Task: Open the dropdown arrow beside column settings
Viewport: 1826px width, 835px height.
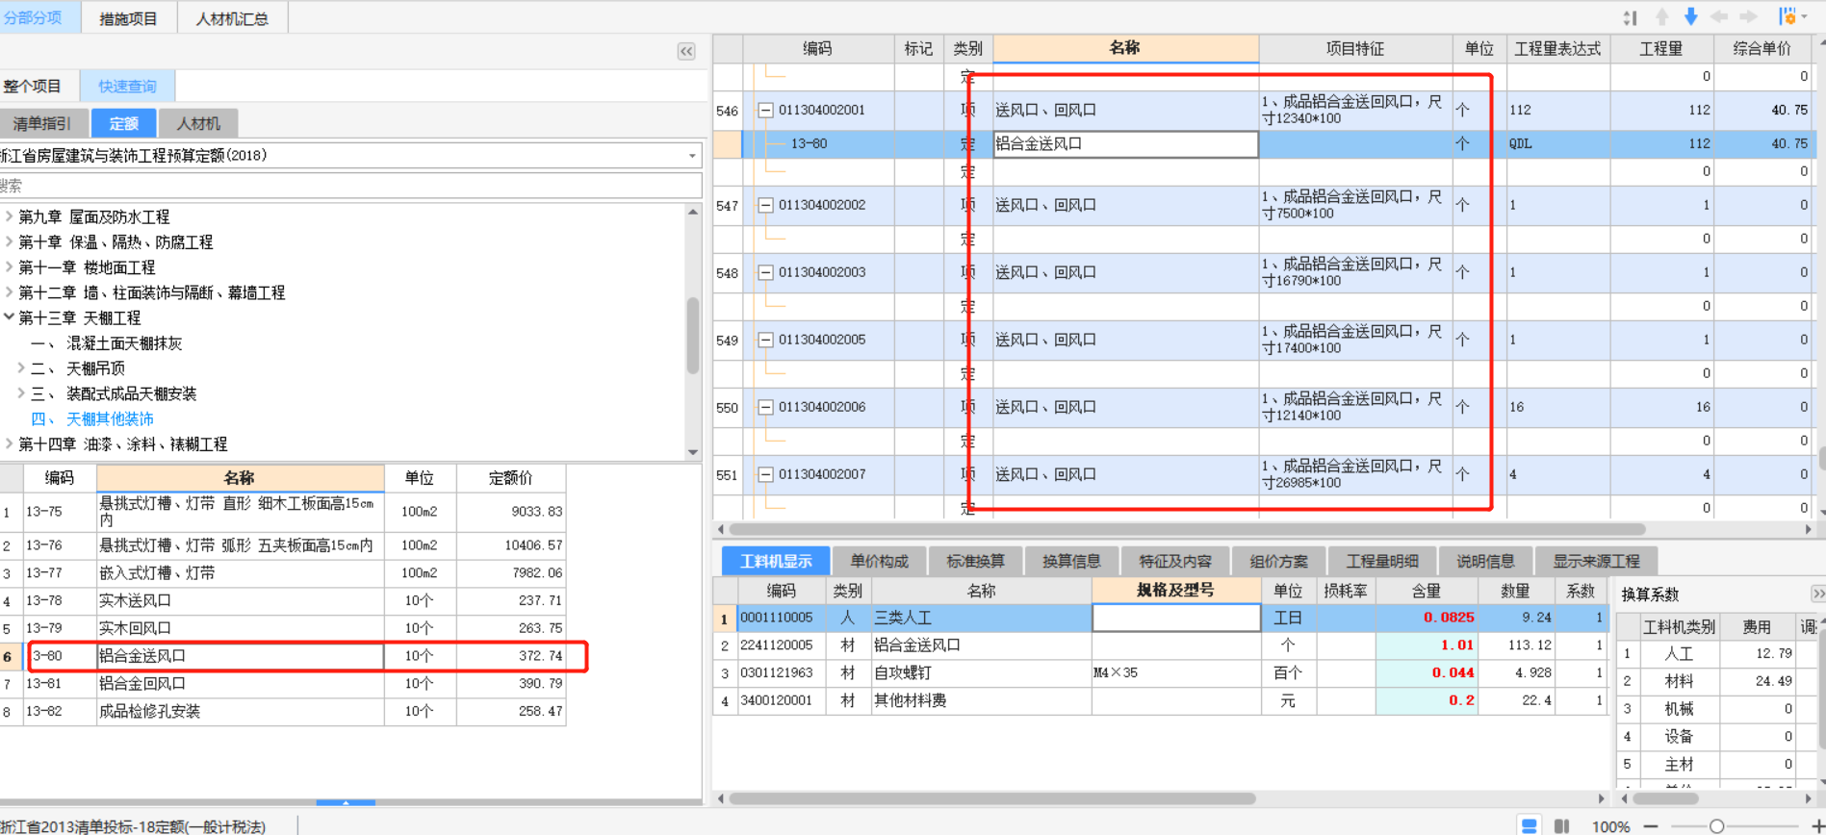Action: [x=1804, y=17]
